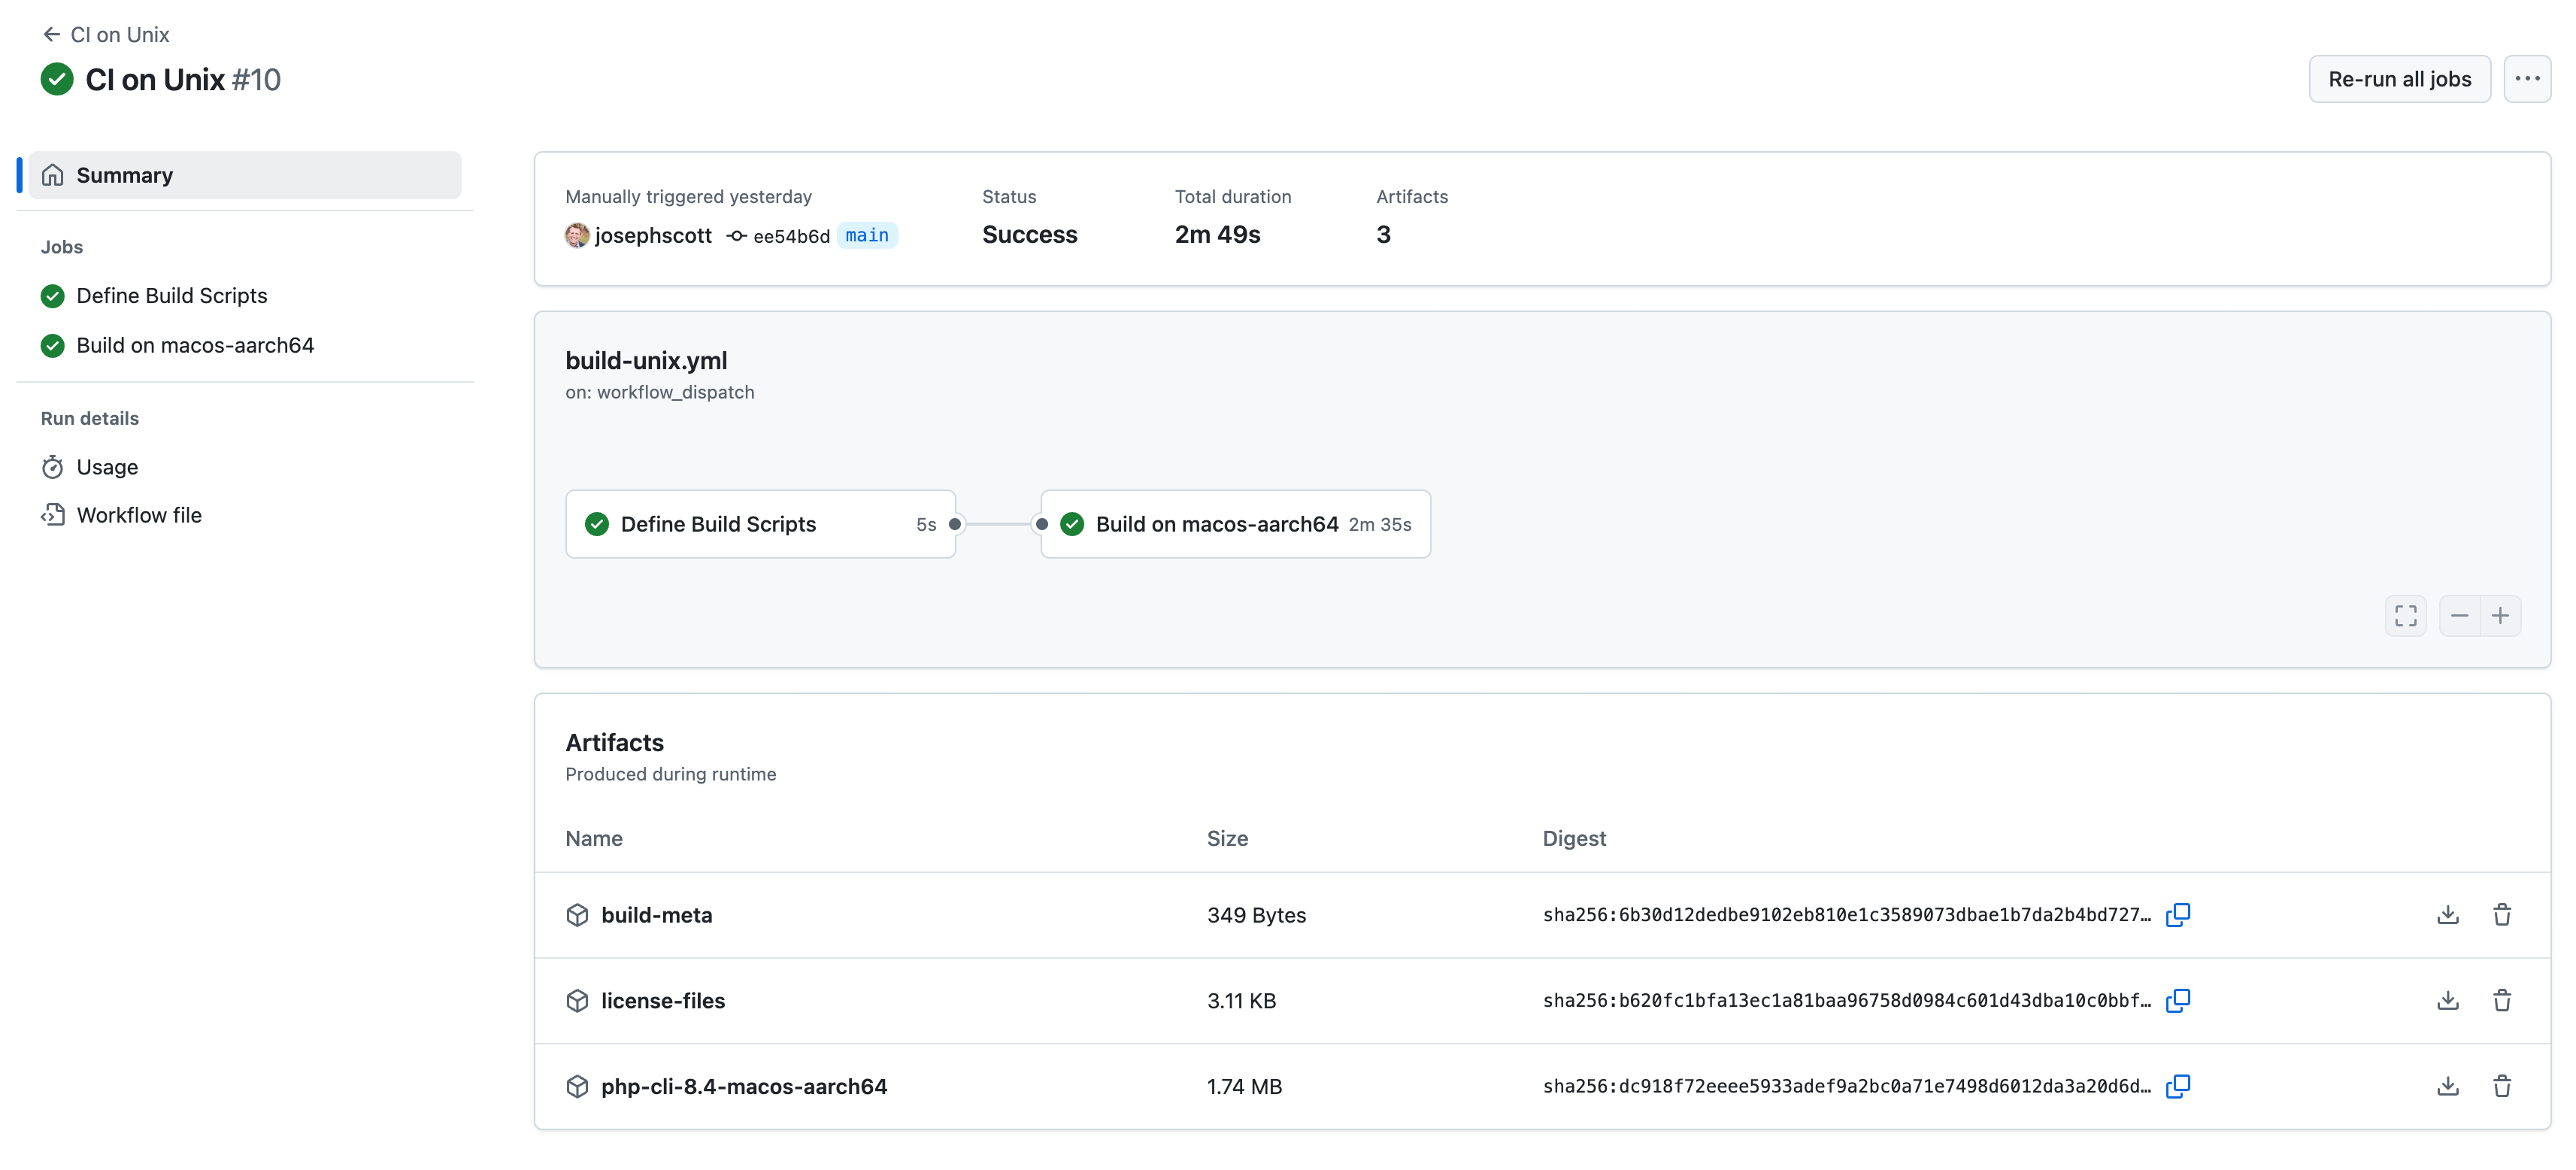Copy the build-meta digest
The width and height of the screenshot is (2576, 1170).
click(2178, 914)
